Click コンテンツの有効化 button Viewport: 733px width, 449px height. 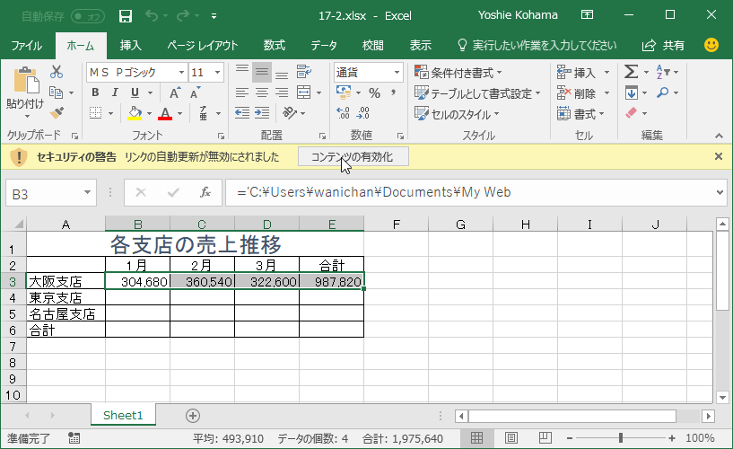tap(353, 156)
